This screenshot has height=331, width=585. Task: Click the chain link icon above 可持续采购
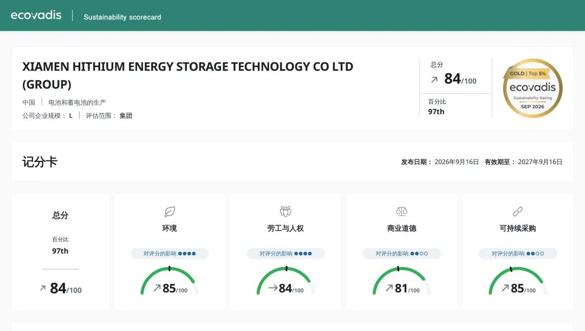coord(518,212)
